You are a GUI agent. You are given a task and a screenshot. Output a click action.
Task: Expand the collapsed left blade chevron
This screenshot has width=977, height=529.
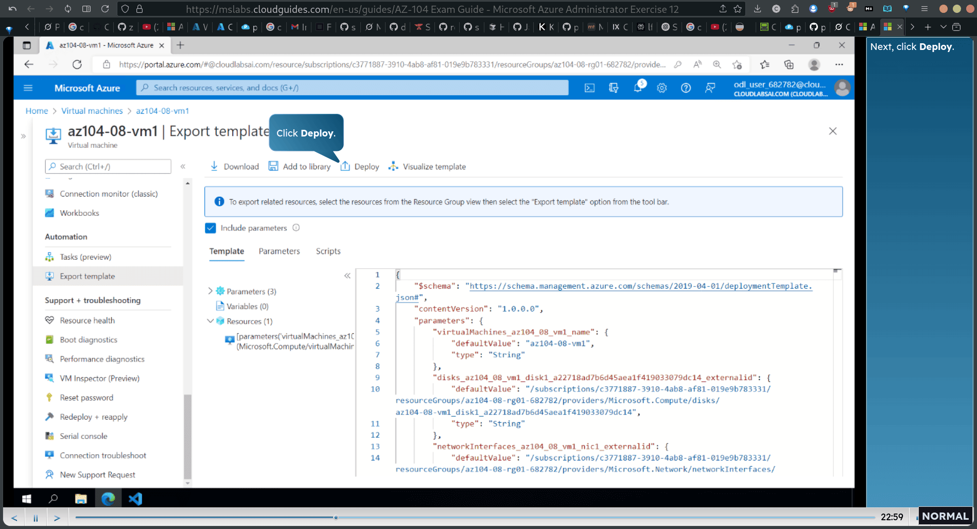click(x=23, y=136)
